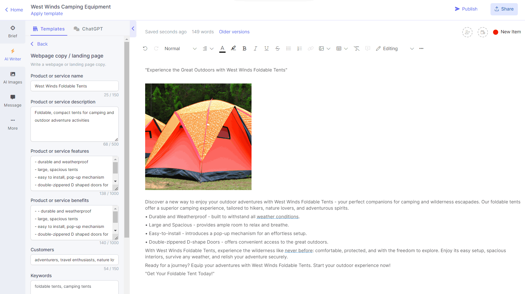Insert a numbered list
The height and width of the screenshot is (294, 525).
tap(299, 48)
